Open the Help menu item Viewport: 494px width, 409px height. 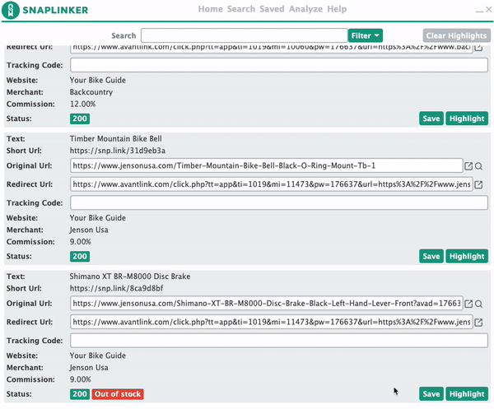(x=337, y=9)
